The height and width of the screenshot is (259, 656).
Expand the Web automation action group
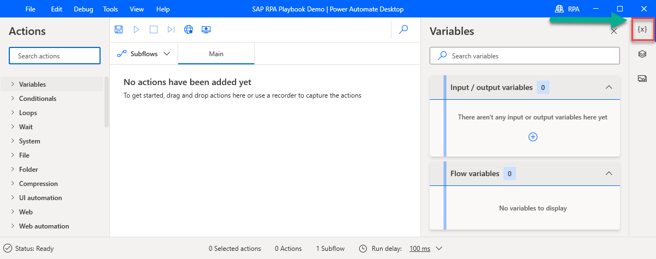click(x=13, y=226)
